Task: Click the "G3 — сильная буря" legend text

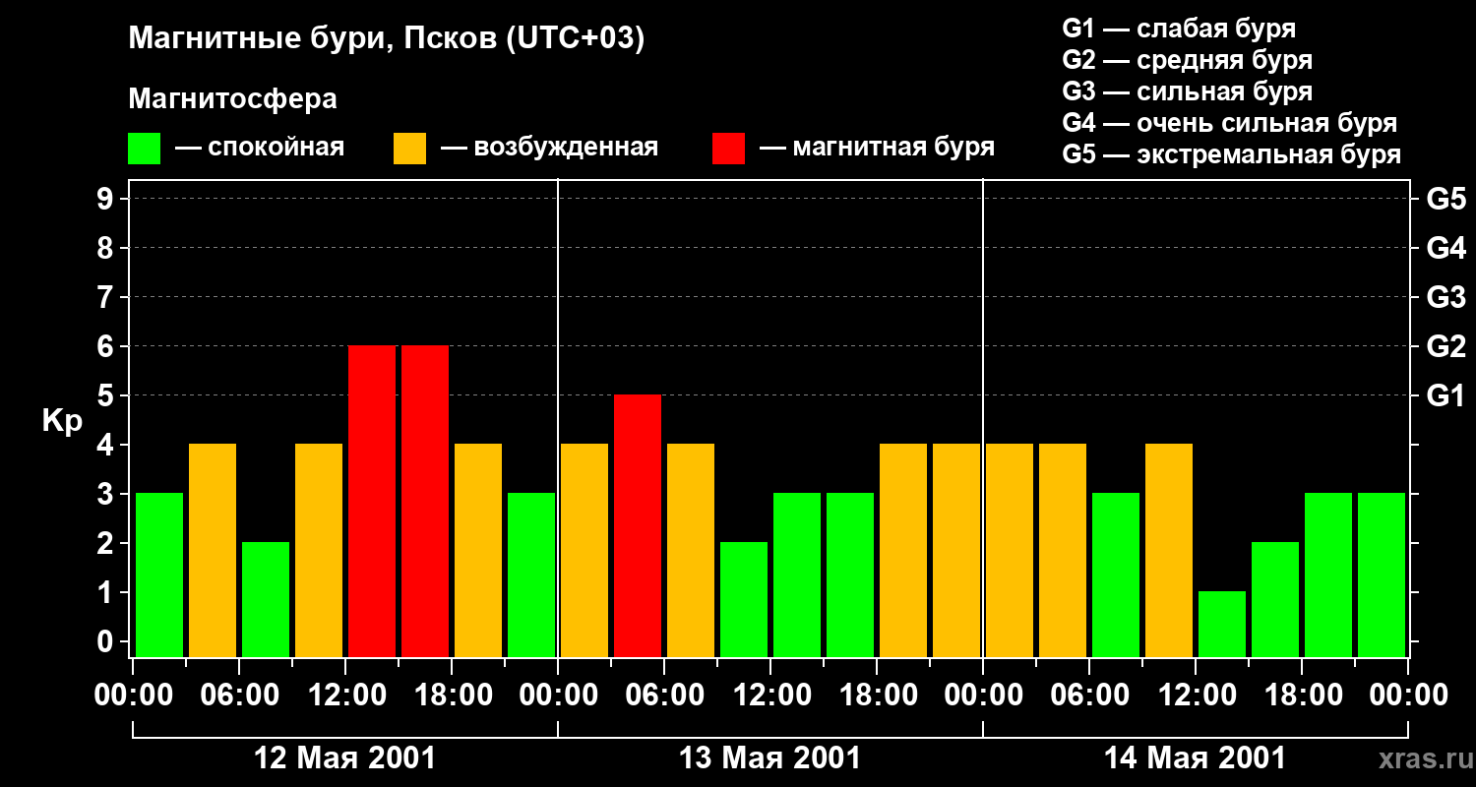Action: (x=1187, y=91)
